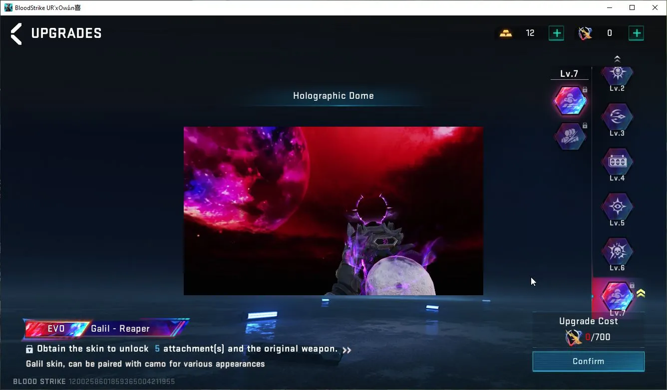Click the 'Lv.7' header above effect options
Viewport: 667px width, 390px height.
pyautogui.click(x=569, y=74)
